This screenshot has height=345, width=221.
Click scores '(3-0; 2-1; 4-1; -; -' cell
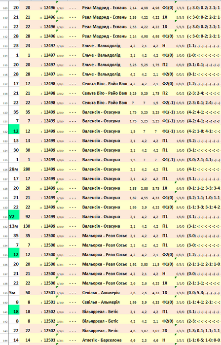coord(203,160)
